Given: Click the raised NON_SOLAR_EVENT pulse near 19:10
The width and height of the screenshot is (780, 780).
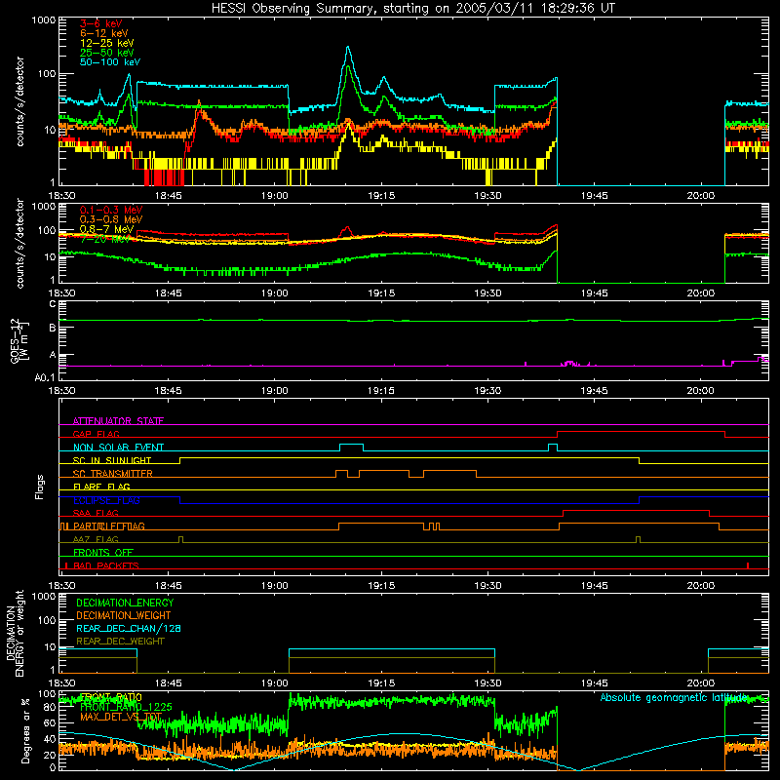Looking at the screenshot, I should pyautogui.click(x=351, y=445).
